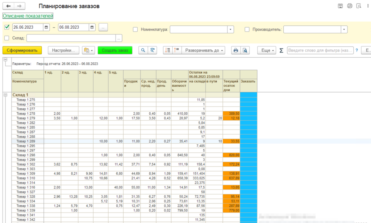
Task: Click the partially visible E... button at toolbar end
Action: pos(367,50)
